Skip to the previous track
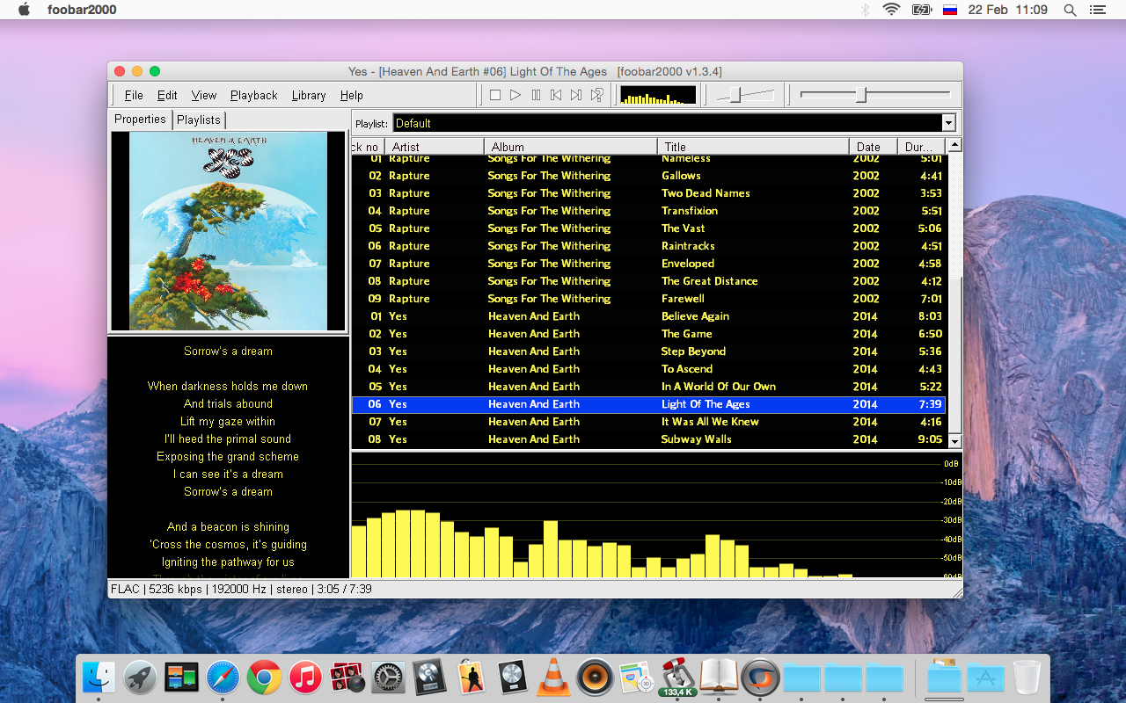The image size is (1126, 703). click(556, 95)
